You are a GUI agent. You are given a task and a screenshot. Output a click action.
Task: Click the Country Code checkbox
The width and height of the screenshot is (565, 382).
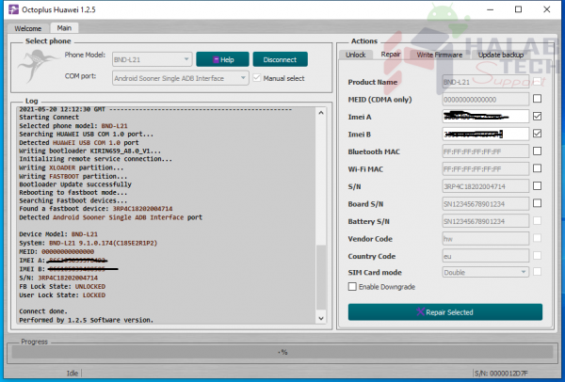click(x=537, y=255)
